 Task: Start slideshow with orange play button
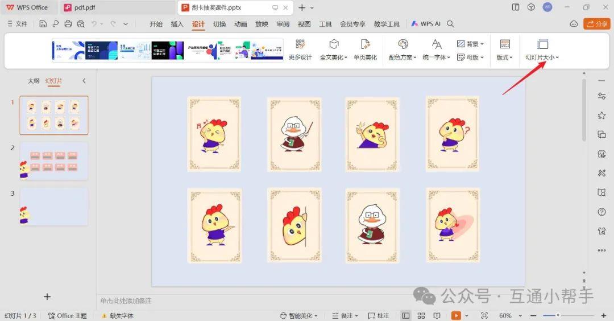[x=456, y=315]
